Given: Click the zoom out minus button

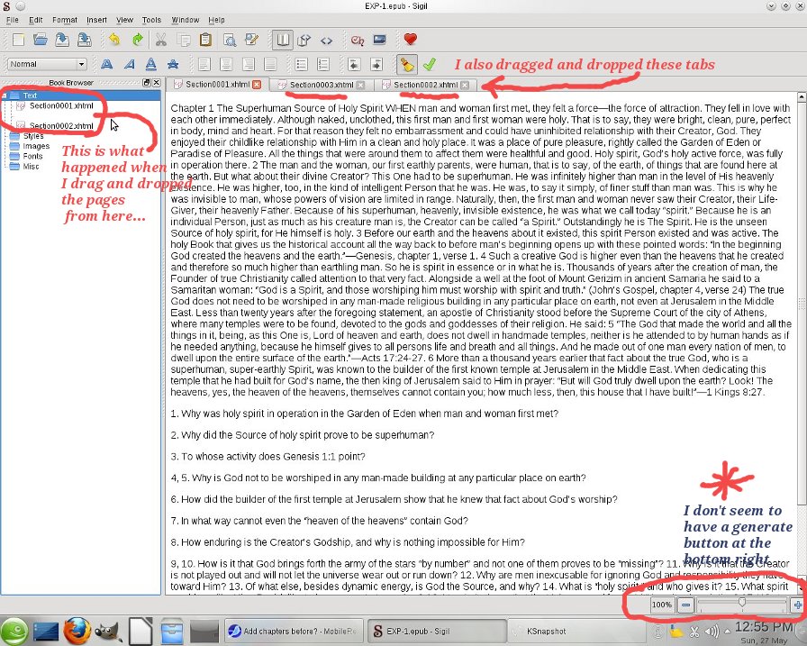Looking at the screenshot, I should point(685,605).
